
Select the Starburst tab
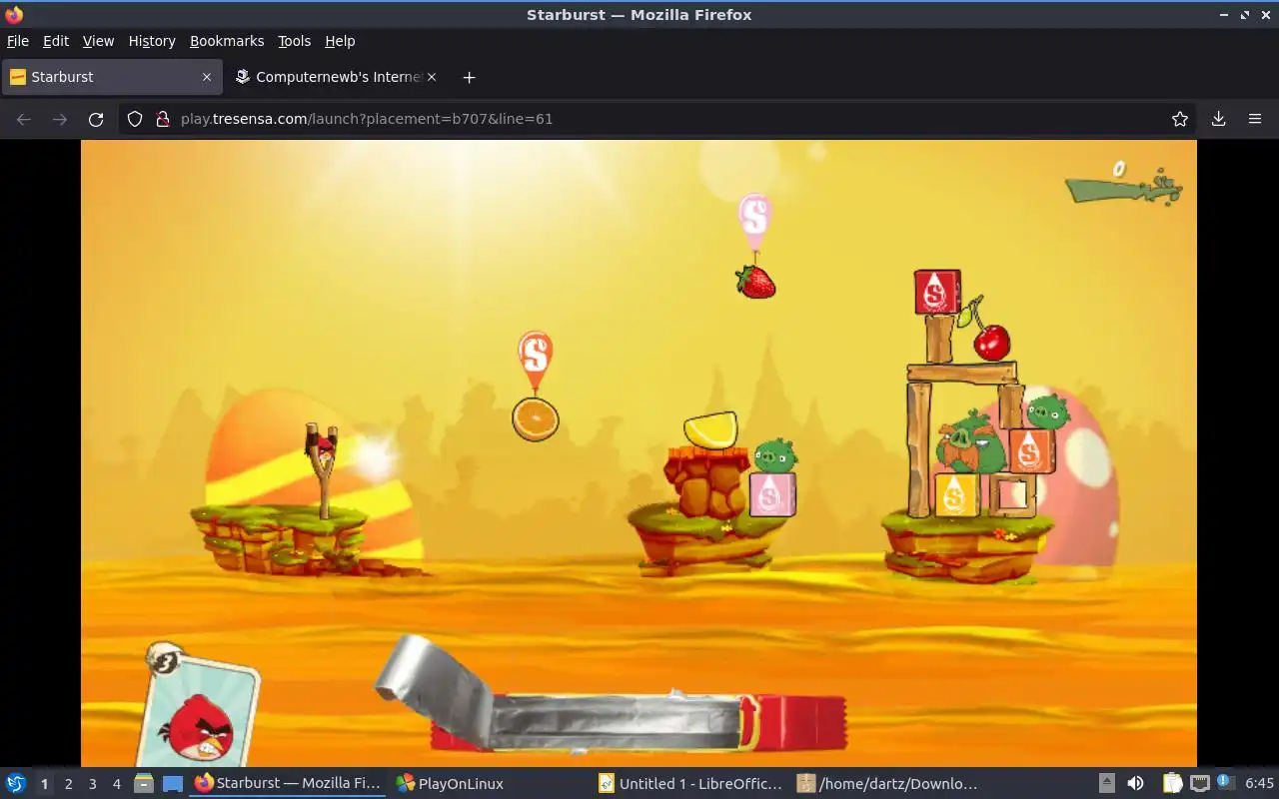click(111, 77)
